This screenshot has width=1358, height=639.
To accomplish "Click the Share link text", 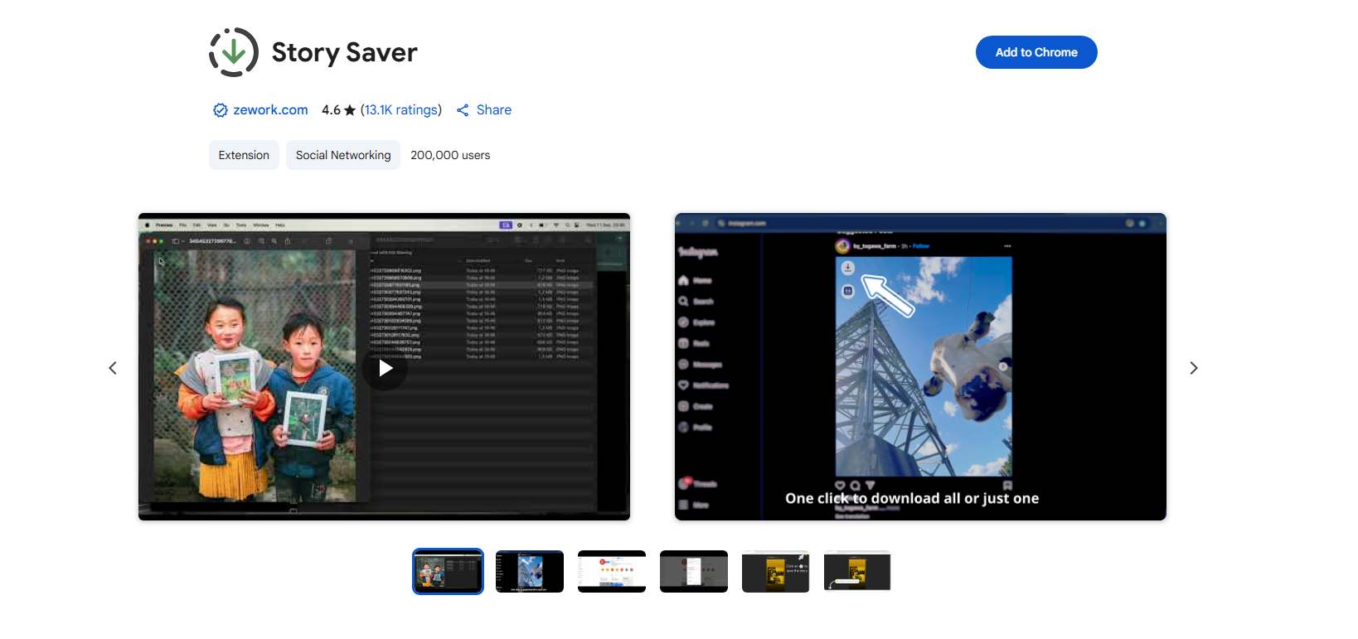I will [x=493, y=110].
